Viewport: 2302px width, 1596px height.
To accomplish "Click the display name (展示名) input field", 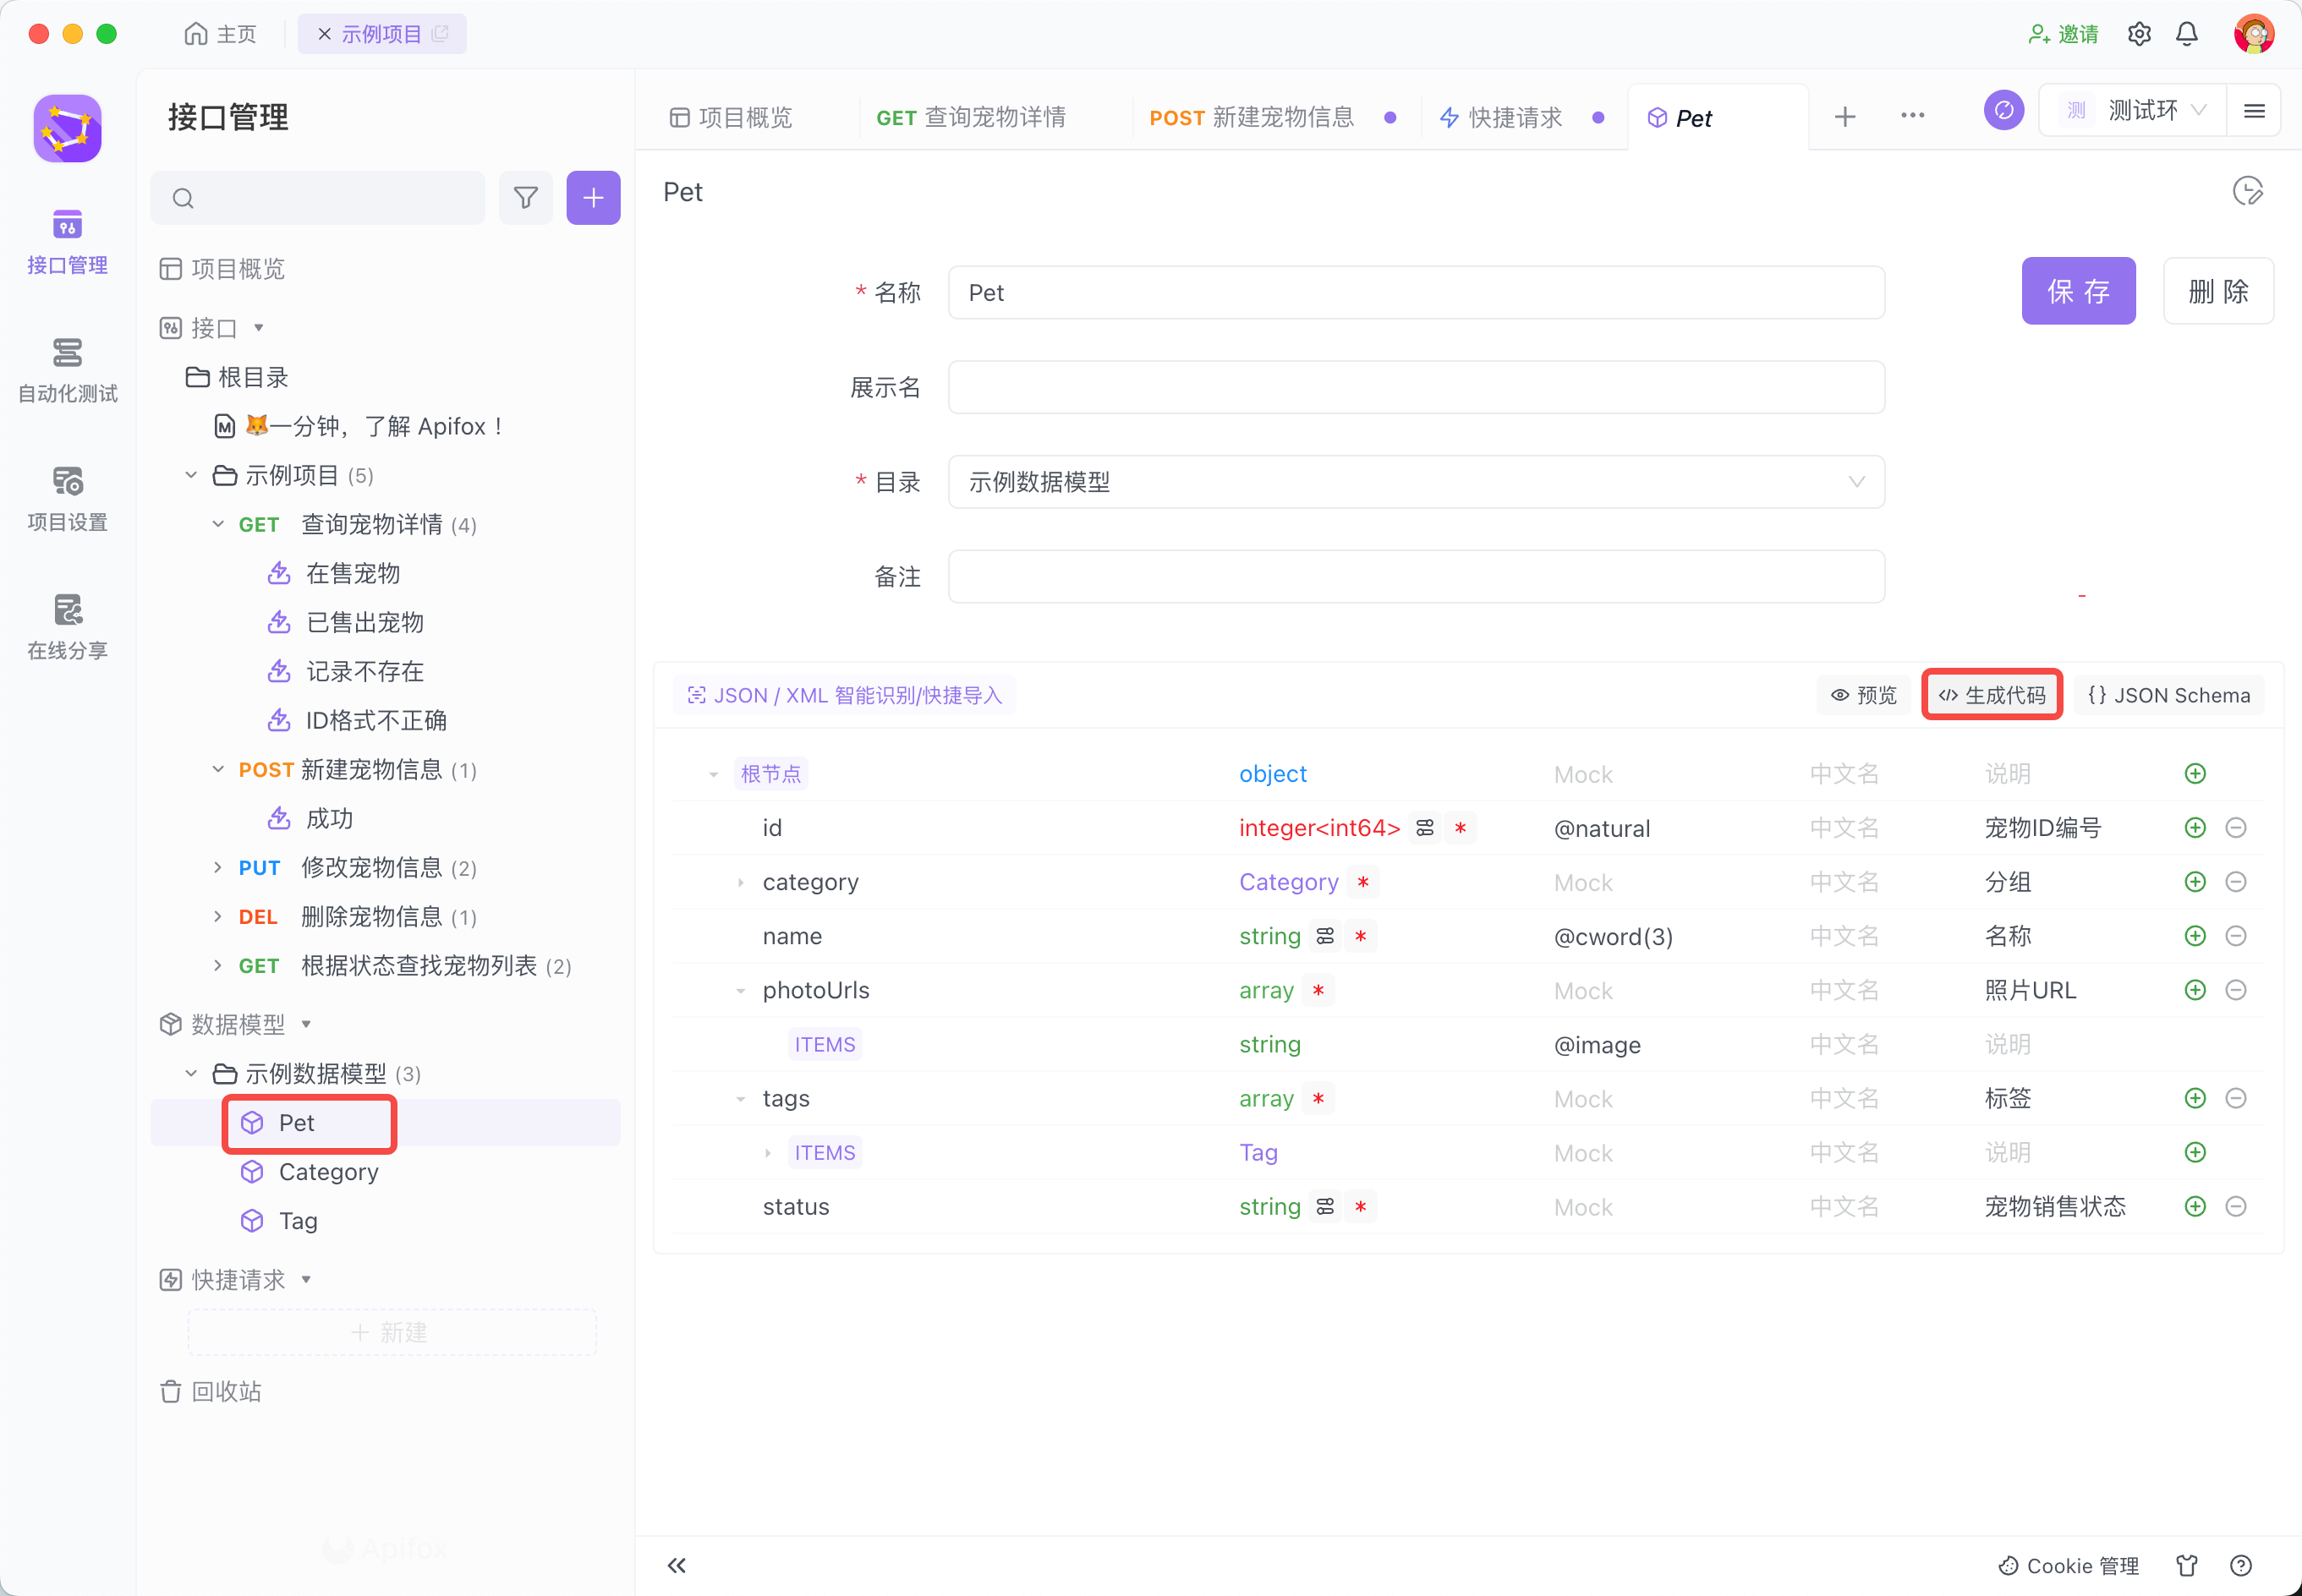I will coord(1416,387).
